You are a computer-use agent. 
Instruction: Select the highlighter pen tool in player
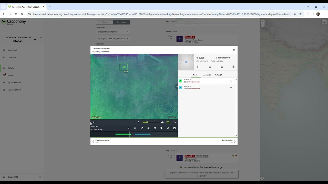148,128
